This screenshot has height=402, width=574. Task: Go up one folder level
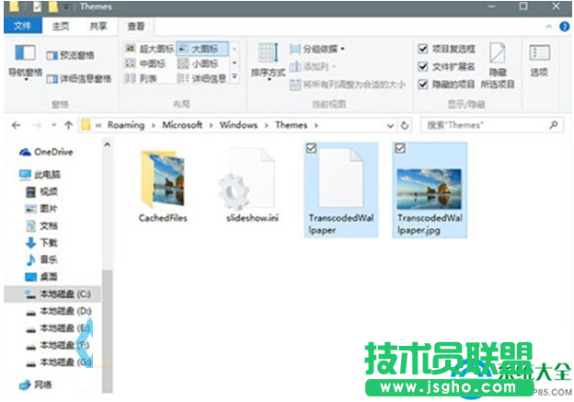tap(68, 126)
